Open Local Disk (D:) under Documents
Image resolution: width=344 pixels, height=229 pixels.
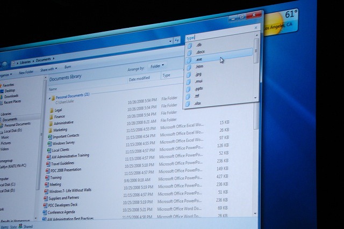click(x=13, y=131)
